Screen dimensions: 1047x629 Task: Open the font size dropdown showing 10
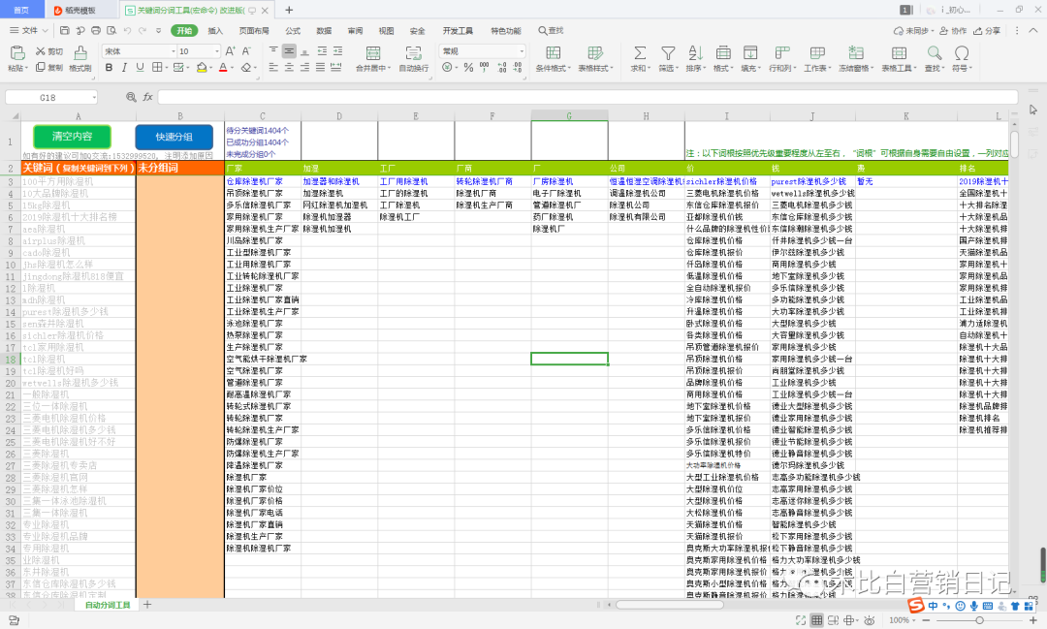(x=216, y=51)
